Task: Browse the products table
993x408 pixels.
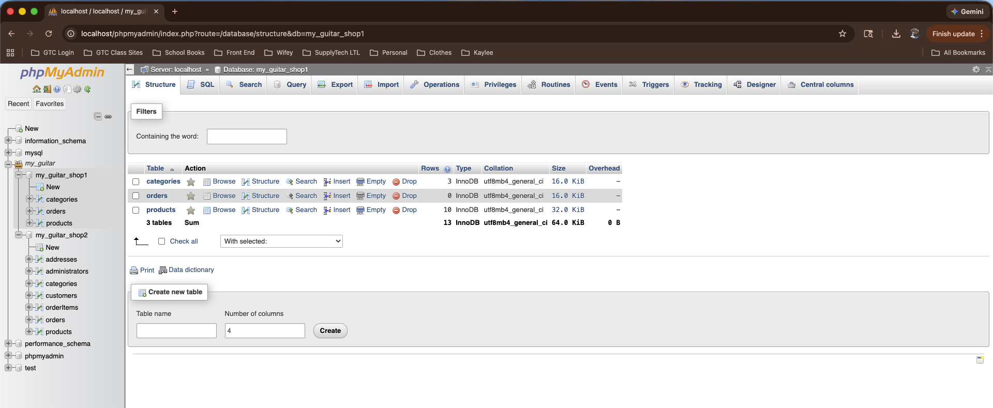Action: (x=223, y=210)
